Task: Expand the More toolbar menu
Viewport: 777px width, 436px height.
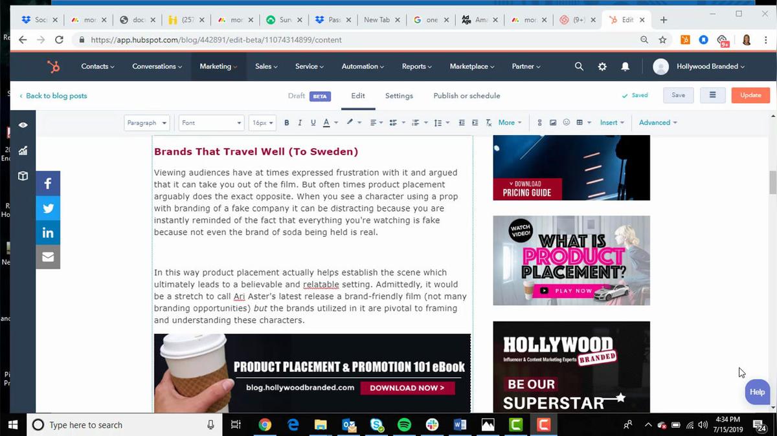Action: click(x=510, y=122)
